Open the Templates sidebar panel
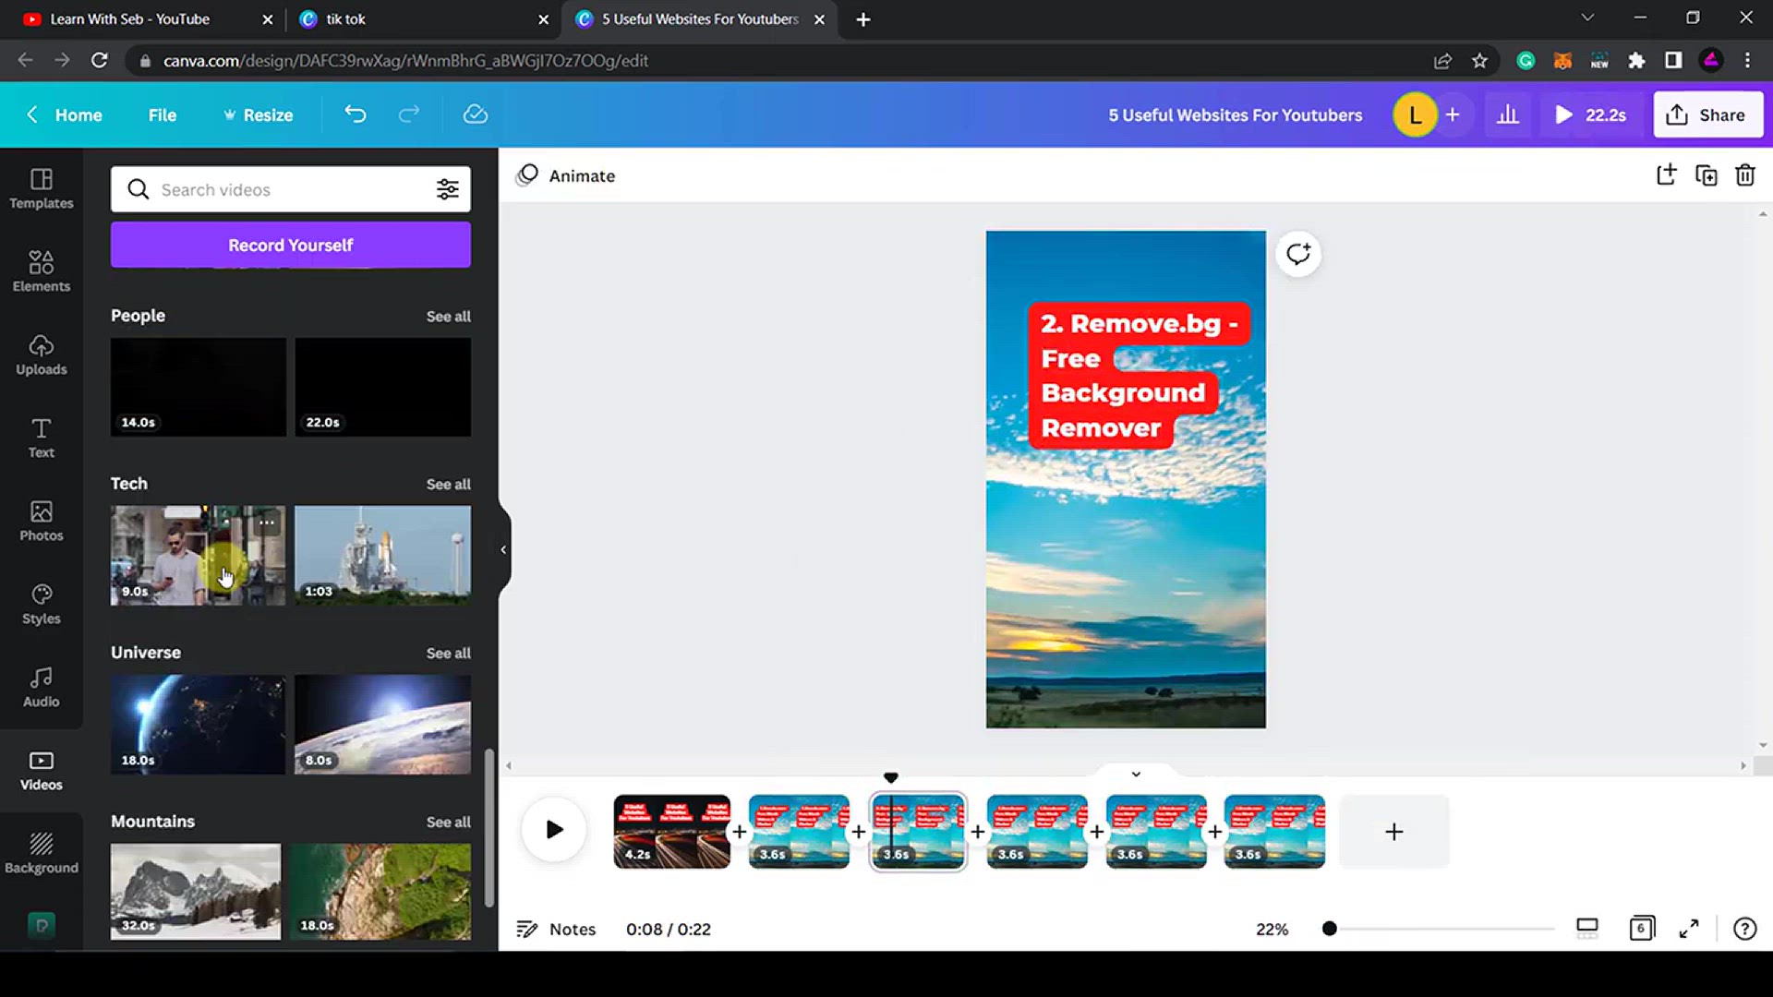The image size is (1773, 997). (41, 188)
